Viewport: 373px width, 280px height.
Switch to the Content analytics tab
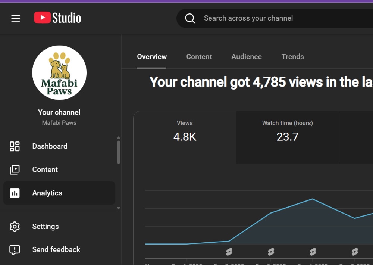click(199, 57)
